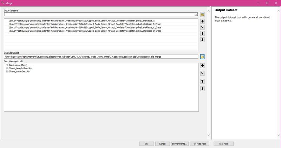Move input dataset up with arrow
Image resolution: width=281 pixels, height=148 pixels.
pos(202,33)
